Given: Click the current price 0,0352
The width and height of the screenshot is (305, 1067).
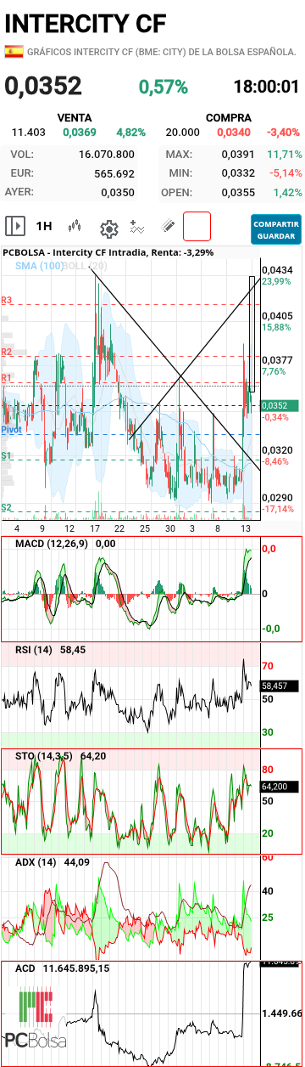Looking at the screenshot, I should click(43, 86).
